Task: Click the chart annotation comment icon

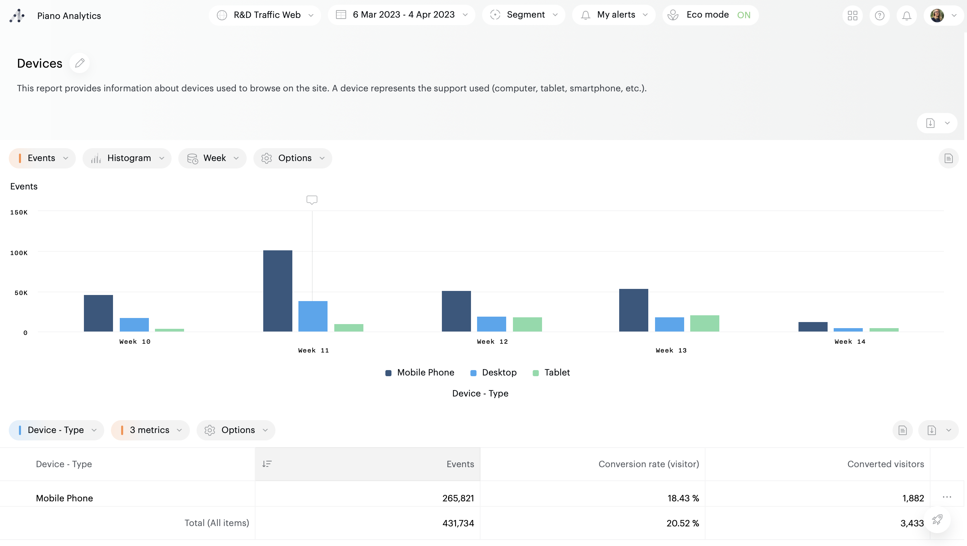Action: tap(312, 200)
